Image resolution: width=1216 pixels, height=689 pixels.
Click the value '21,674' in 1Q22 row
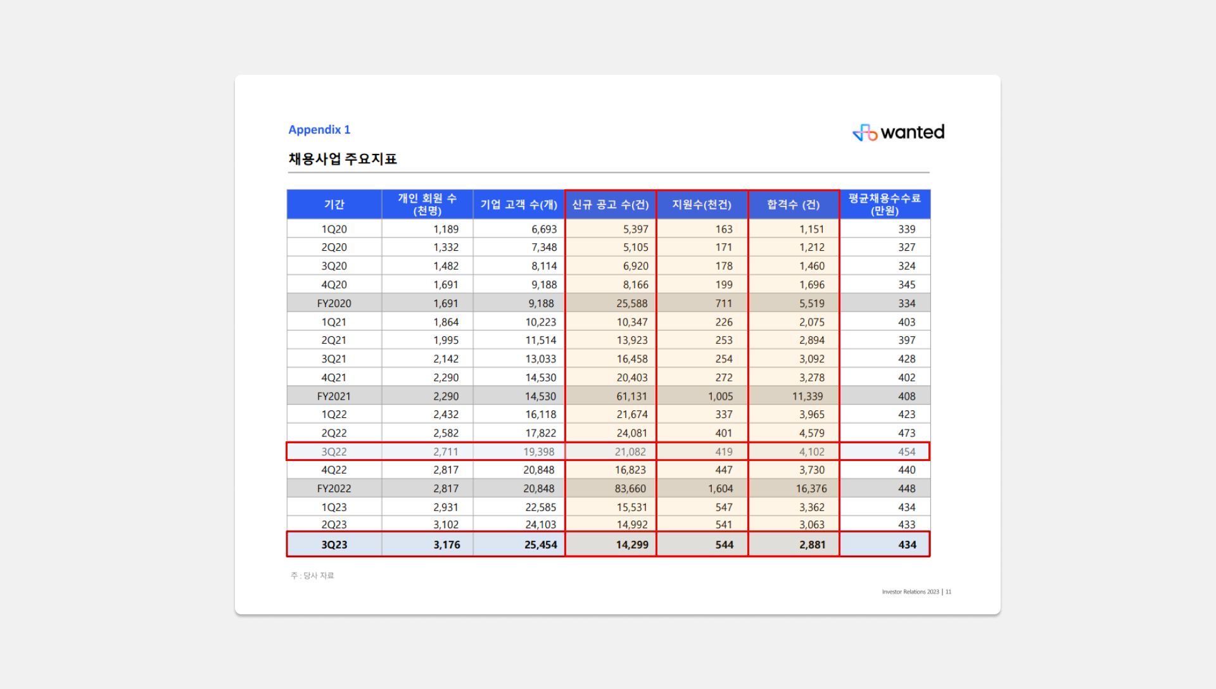pyautogui.click(x=632, y=415)
